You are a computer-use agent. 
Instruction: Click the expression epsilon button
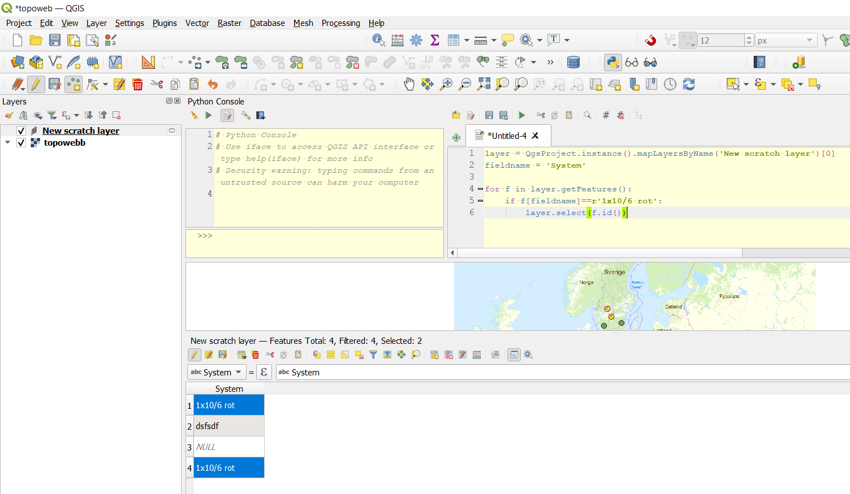point(264,372)
